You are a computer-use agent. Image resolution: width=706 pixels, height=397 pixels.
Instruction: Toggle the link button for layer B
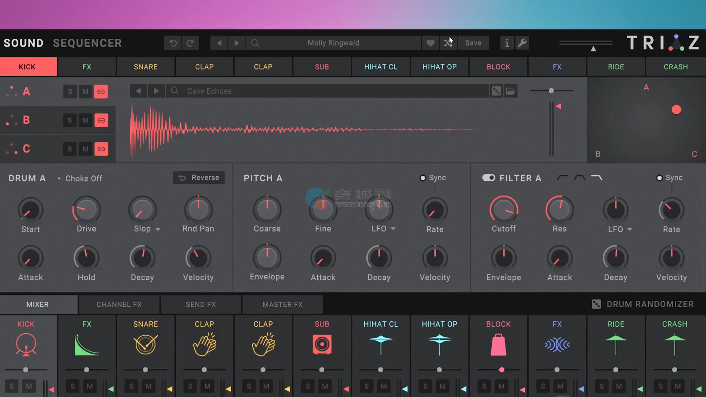click(x=101, y=120)
